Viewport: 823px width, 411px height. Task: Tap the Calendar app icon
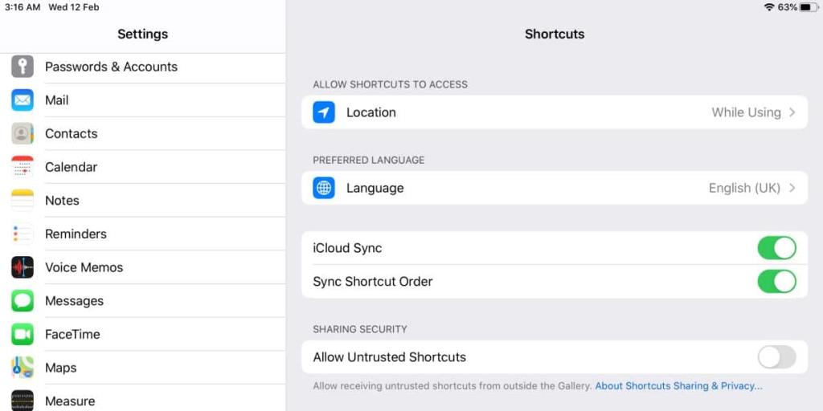(x=23, y=167)
